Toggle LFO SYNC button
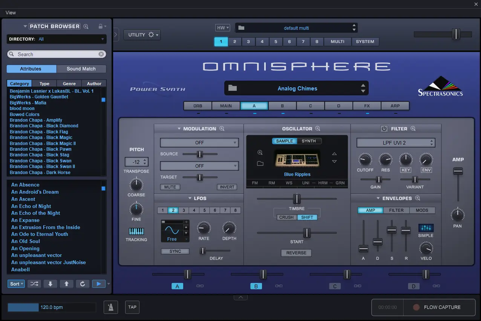The width and height of the screenshot is (481, 321). [x=175, y=251]
